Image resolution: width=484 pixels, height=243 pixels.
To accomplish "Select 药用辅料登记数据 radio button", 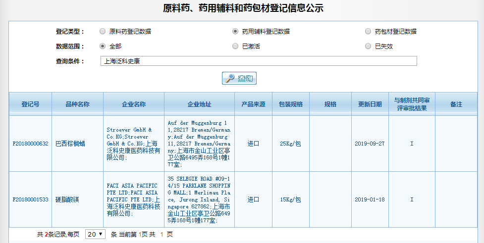I will 235,32.
